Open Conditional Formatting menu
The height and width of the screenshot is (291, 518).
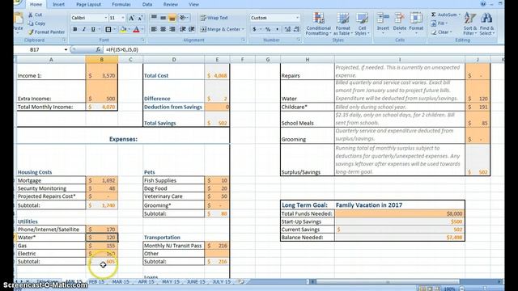point(318,23)
